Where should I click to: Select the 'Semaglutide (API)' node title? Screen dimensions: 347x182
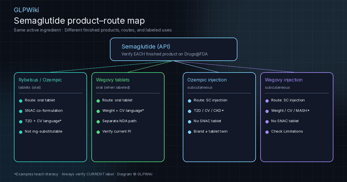(x=146, y=47)
